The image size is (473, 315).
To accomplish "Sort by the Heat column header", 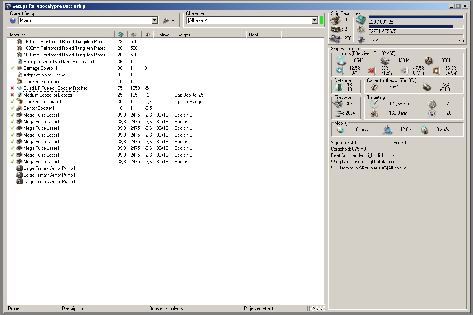I will [x=264, y=35].
